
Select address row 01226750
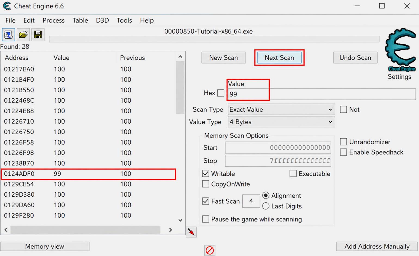[x=89, y=132]
